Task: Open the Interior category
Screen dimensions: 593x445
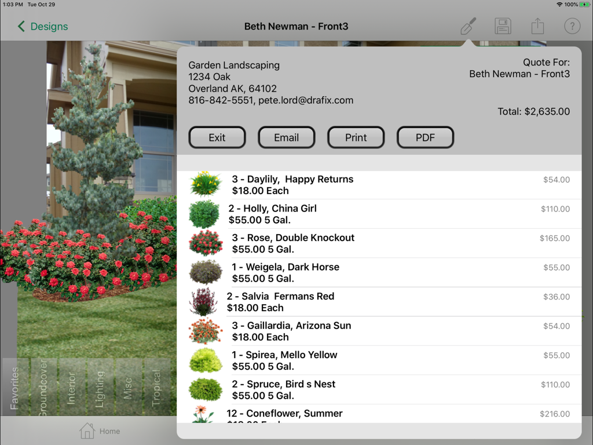Action: click(71, 387)
